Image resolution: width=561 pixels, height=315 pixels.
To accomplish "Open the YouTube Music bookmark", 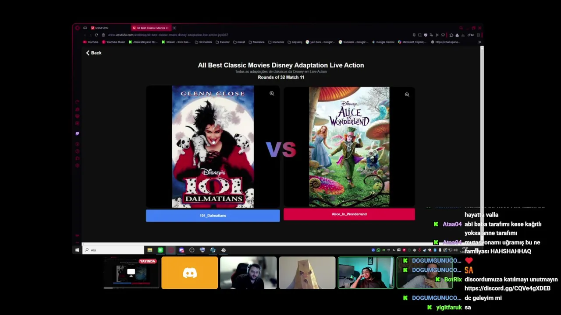I will click(114, 42).
